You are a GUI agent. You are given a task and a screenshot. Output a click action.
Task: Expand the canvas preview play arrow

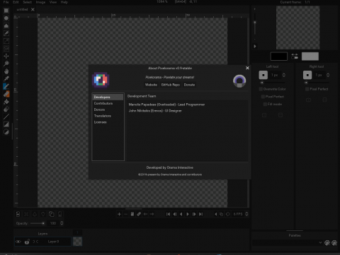click(255, 46)
